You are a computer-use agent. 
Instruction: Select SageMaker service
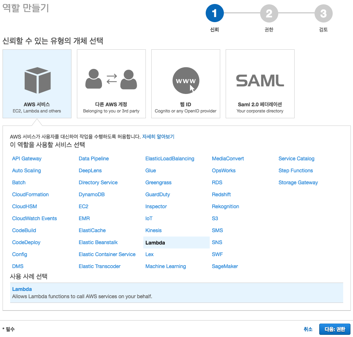pyautogui.click(x=225, y=266)
